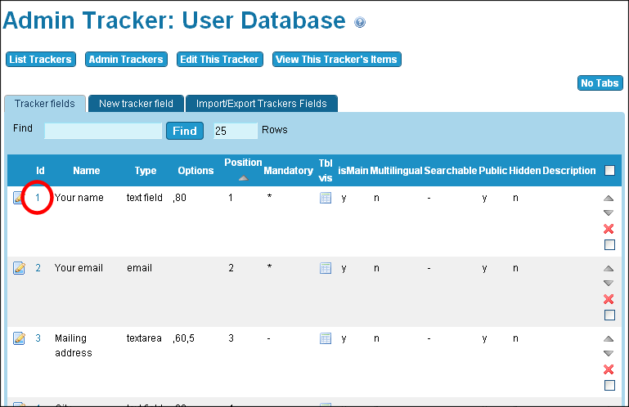629x407 pixels.
Task: Move Your email field down with arrow
Action: (609, 284)
